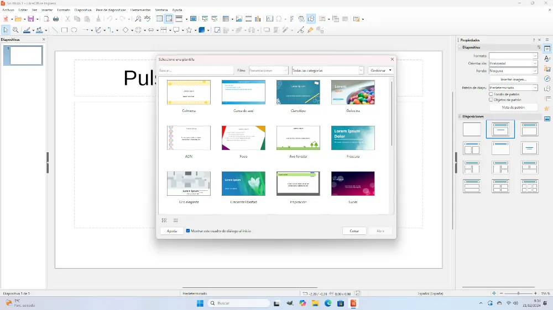
Task: Open the Orientación Horizontal dropdown
Action: point(513,63)
